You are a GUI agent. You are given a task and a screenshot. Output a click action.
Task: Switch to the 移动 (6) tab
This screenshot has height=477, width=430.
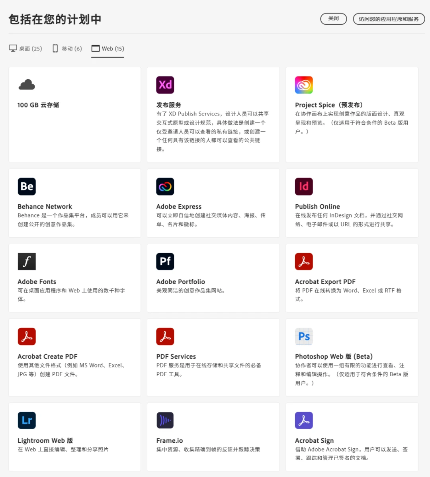tap(67, 49)
